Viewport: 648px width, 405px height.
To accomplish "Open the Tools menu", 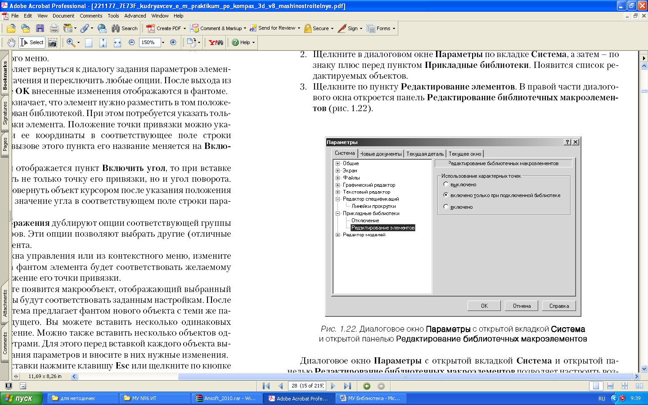I will click(113, 16).
